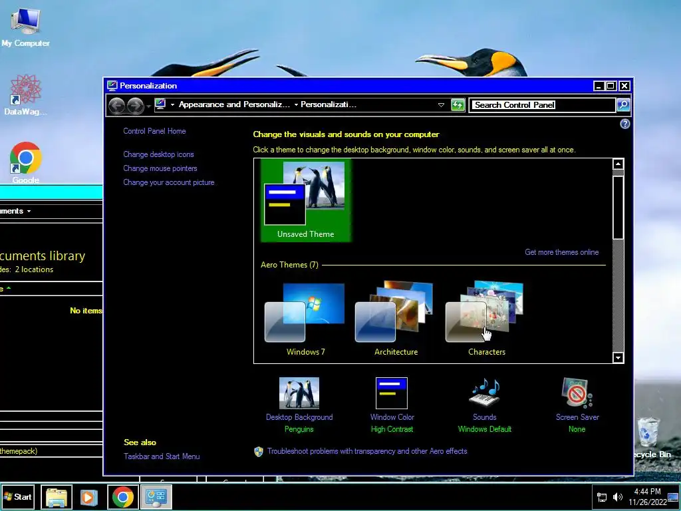Click the Aero Themes (7) header

289,265
